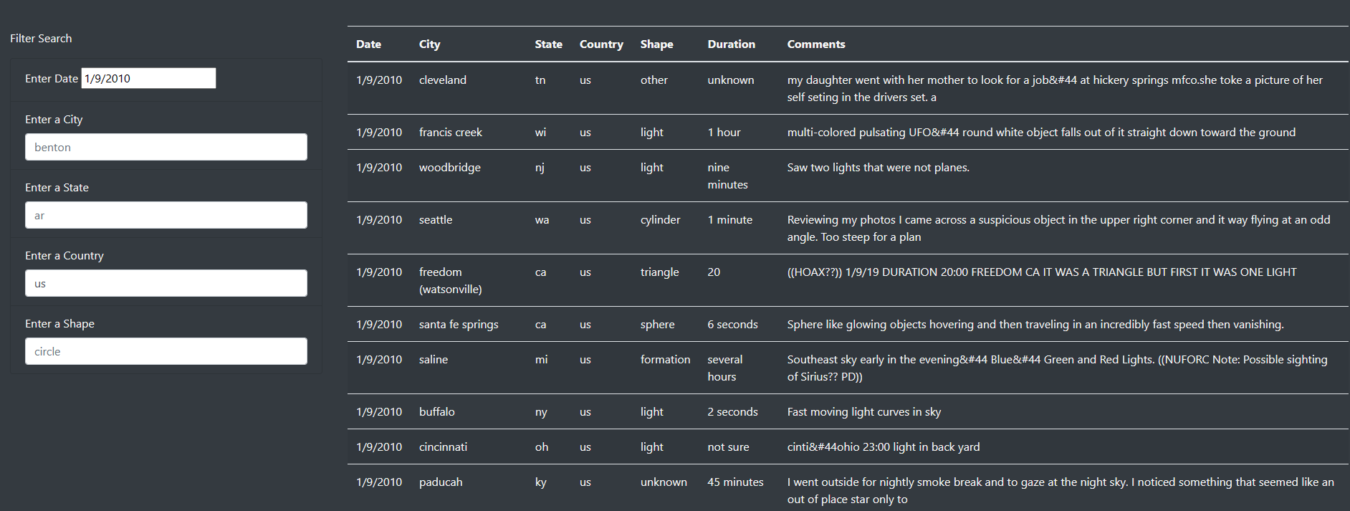Screen dimensions: 1350x511
Task: Click the State column header
Action: (x=548, y=44)
